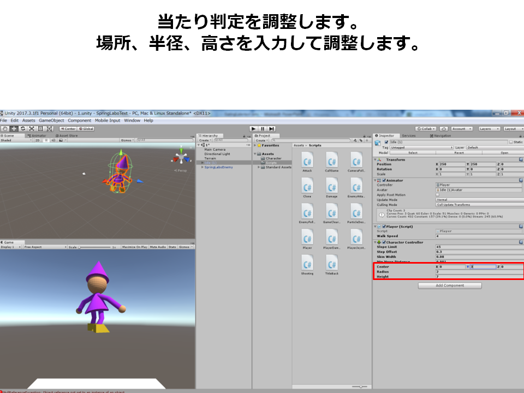The image size is (524, 393).
Task: Select the Scale tool in the toolbar
Action: (32, 129)
